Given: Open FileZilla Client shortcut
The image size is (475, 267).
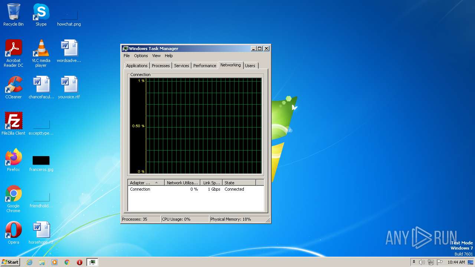Looking at the screenshot, I should click(x=13, y=124).
